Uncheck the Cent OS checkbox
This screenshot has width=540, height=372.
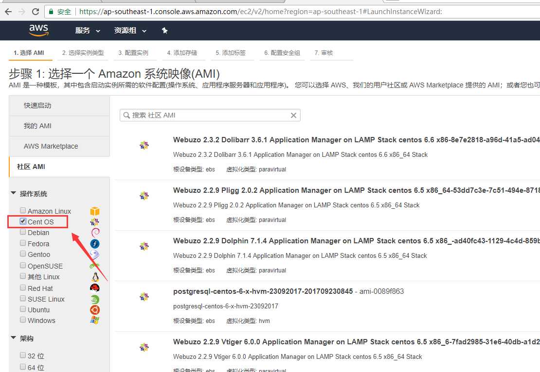(x=23, y=221)
